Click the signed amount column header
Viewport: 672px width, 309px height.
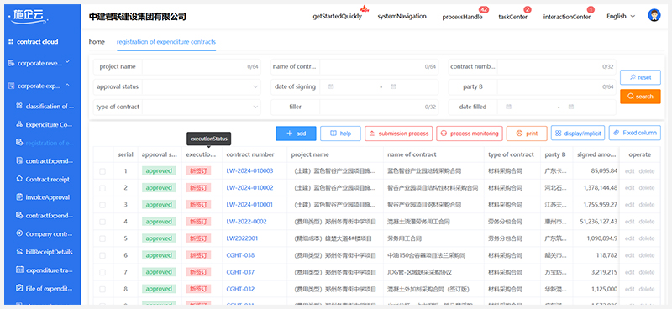click(596, 154)
